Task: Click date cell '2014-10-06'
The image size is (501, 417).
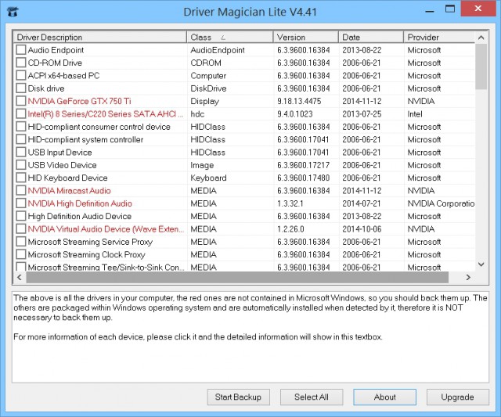Action: click(362, 229)
